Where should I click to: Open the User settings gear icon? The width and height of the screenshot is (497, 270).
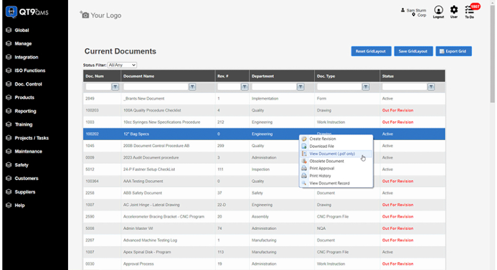tap(454, 10)
